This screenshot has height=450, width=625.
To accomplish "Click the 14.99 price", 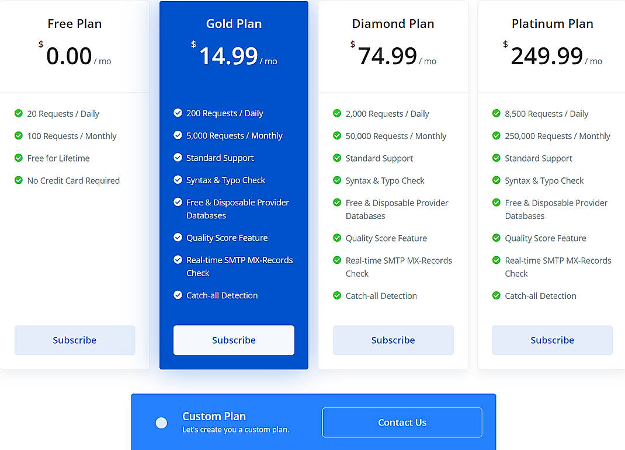I will (229, 56).
